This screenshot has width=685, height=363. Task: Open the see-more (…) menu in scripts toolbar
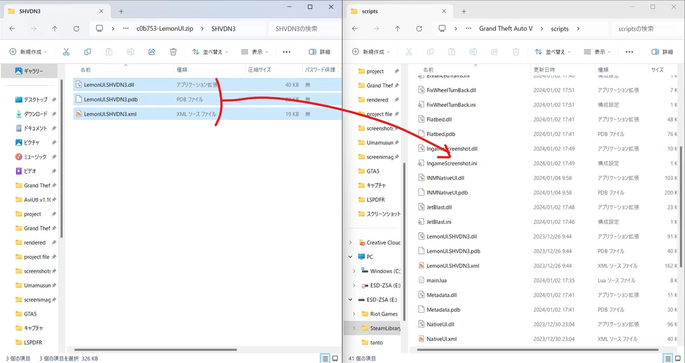[x=629, y=52]
